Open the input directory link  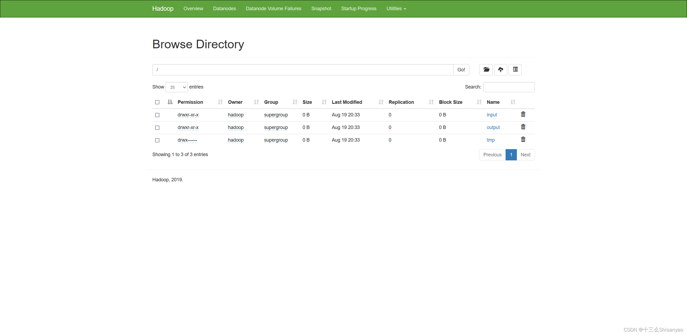492,115
